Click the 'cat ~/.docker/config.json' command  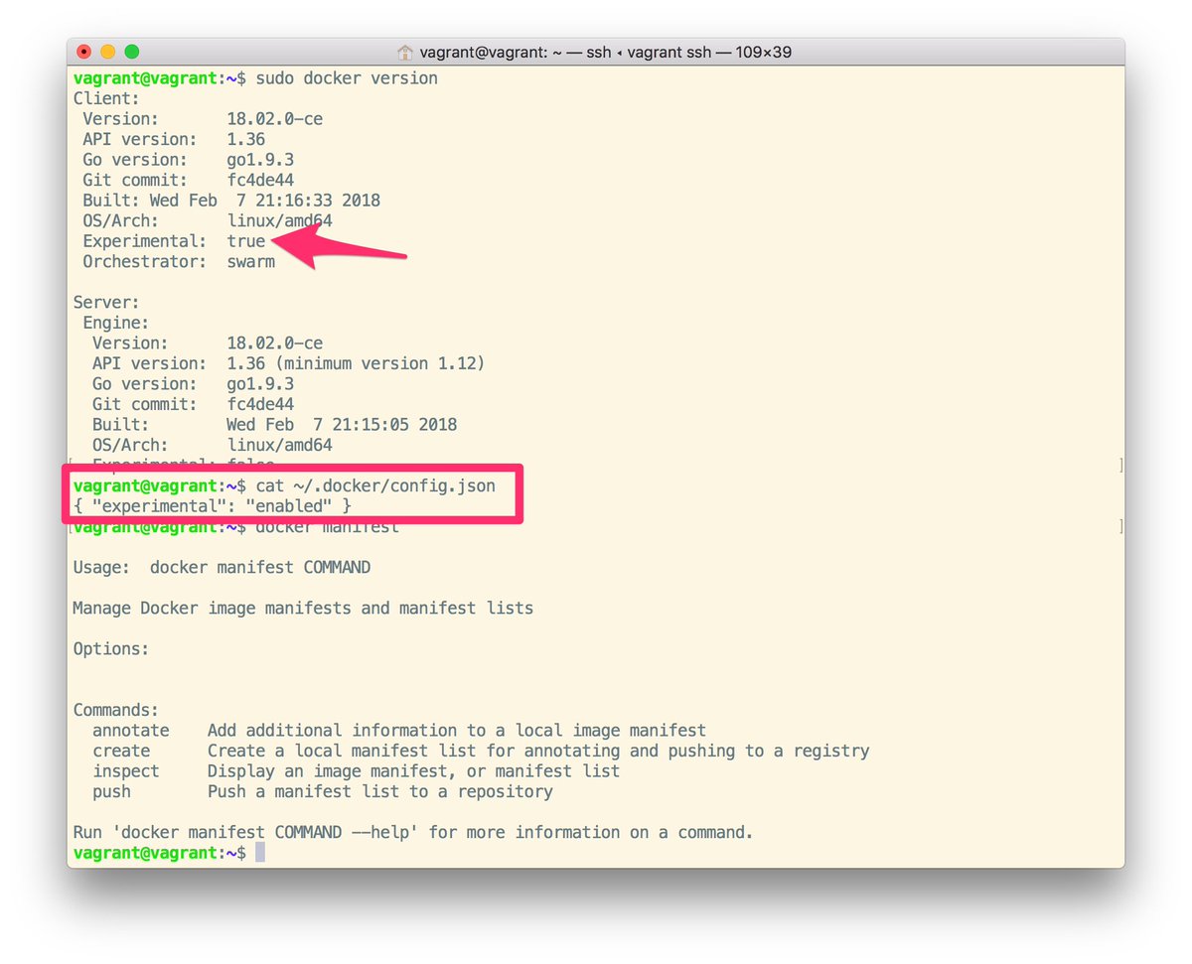click(x=375, y=485)
